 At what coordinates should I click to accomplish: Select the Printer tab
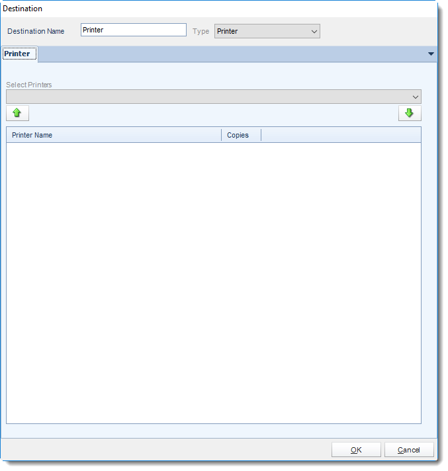click(19, 54)
